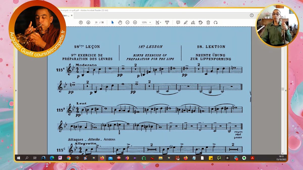
Task: Go to next page with down arrow
Action: (x=88, y=22)
